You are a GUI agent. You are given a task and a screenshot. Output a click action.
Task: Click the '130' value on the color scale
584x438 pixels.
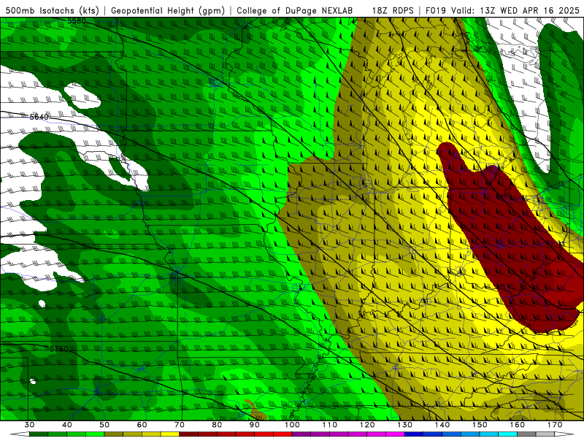pos(405,425)
